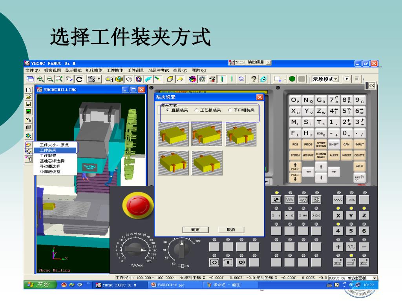The height and width of the screenshot is (301, 402).
Task: Click the OFFSET SETTING key
Action: point(321,145)
